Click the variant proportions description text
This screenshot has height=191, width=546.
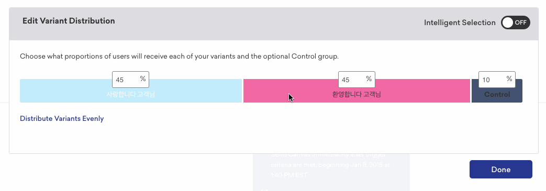click(x=179, y=57)
